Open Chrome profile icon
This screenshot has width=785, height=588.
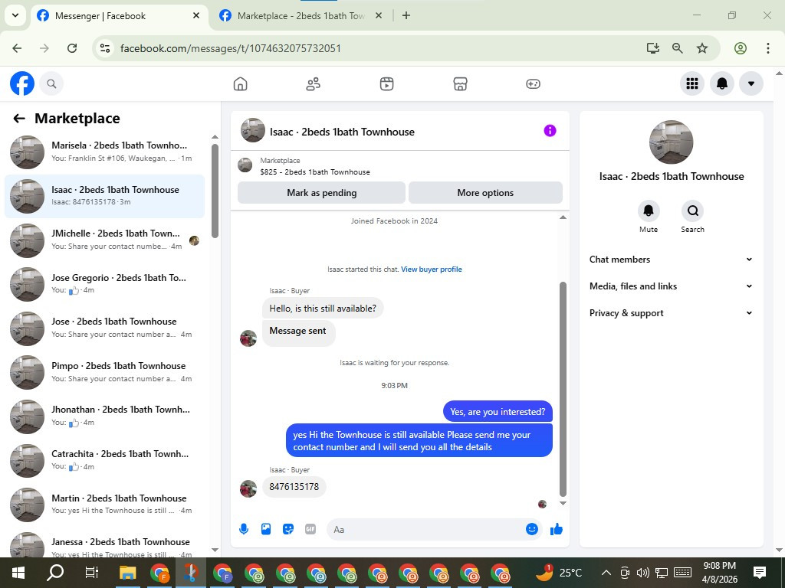click(x=740, y=48)
